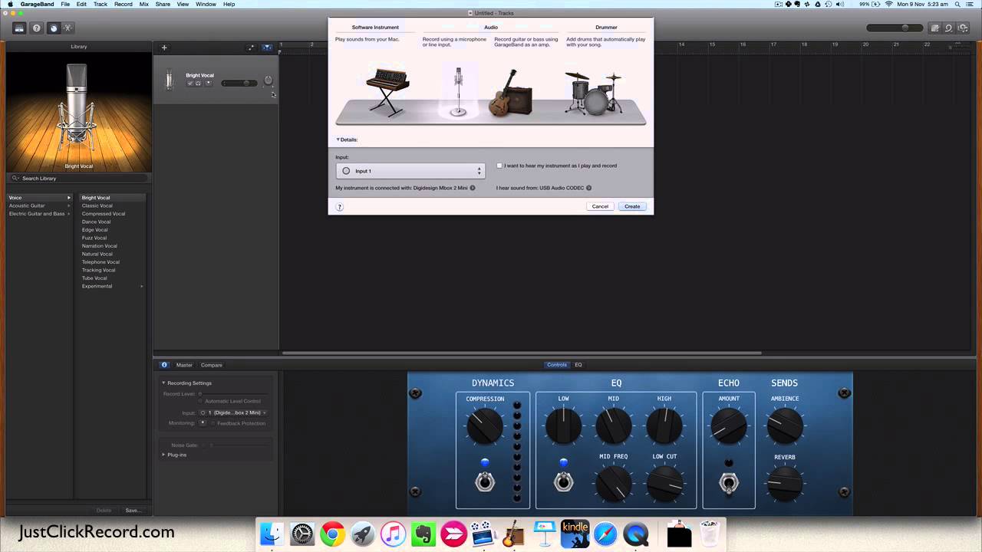Flip the EQ on/off switch

pos(564,481)
